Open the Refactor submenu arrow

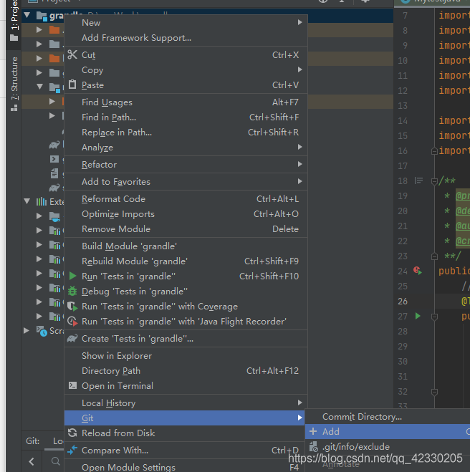click(299, 164)
